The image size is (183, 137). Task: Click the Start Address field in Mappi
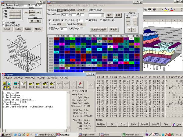point(65,14)
